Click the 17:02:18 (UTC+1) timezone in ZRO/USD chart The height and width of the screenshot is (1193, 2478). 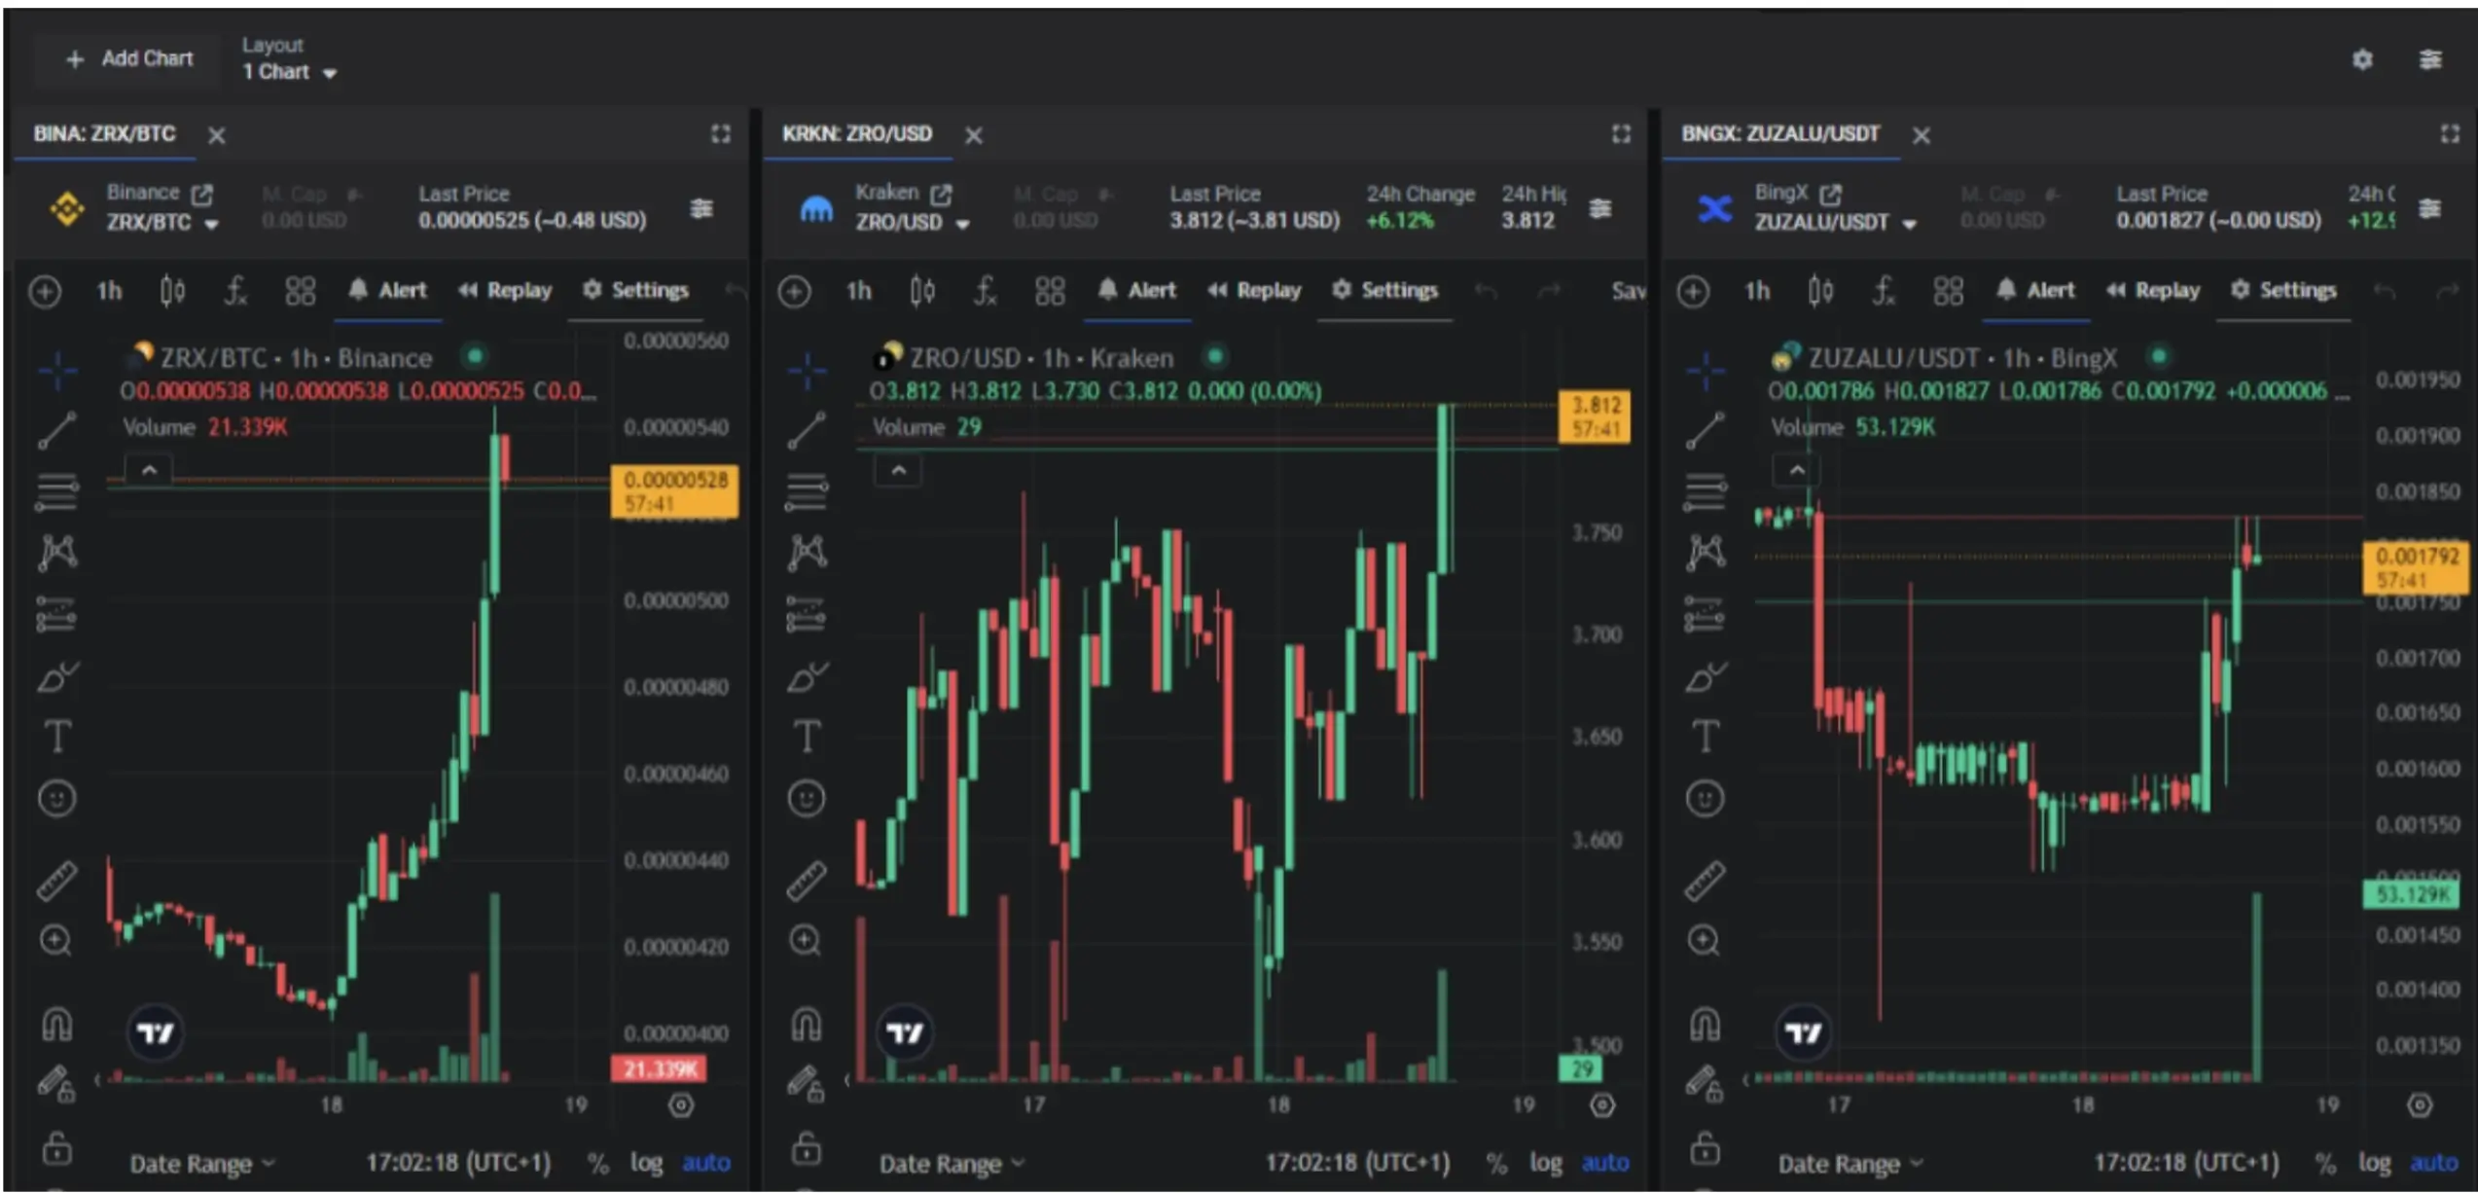[1357, 1164]
